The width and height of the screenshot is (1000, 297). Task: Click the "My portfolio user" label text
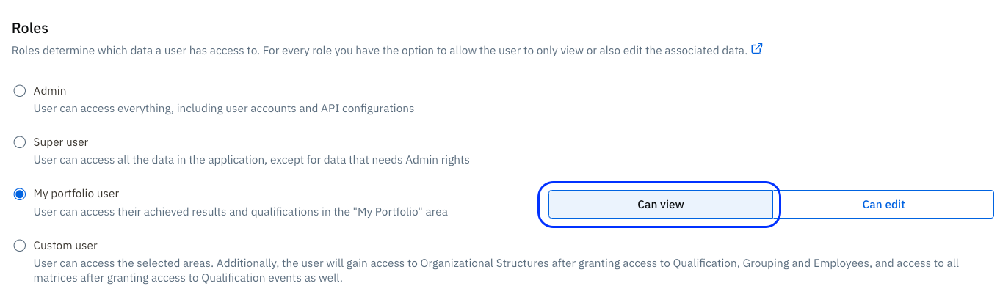click(76, 194)
